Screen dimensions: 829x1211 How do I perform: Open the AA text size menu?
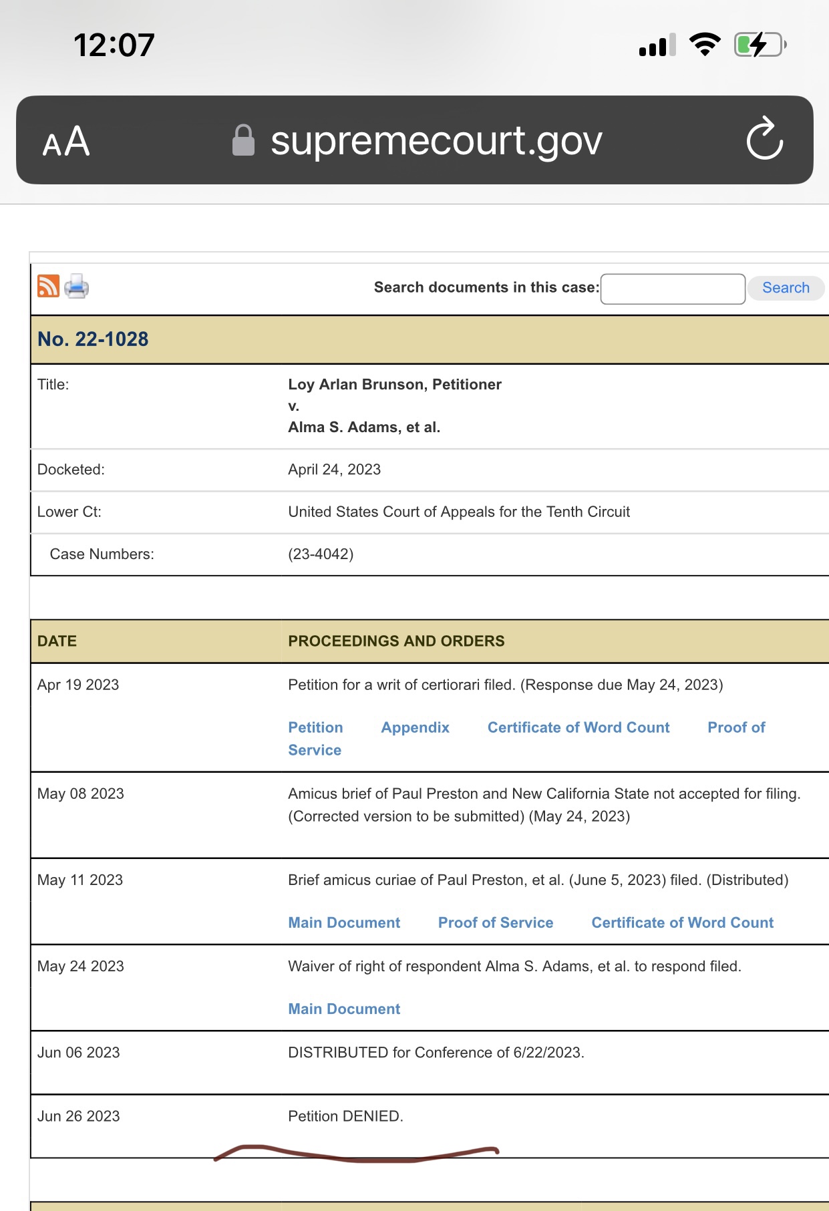coord(66,141)
